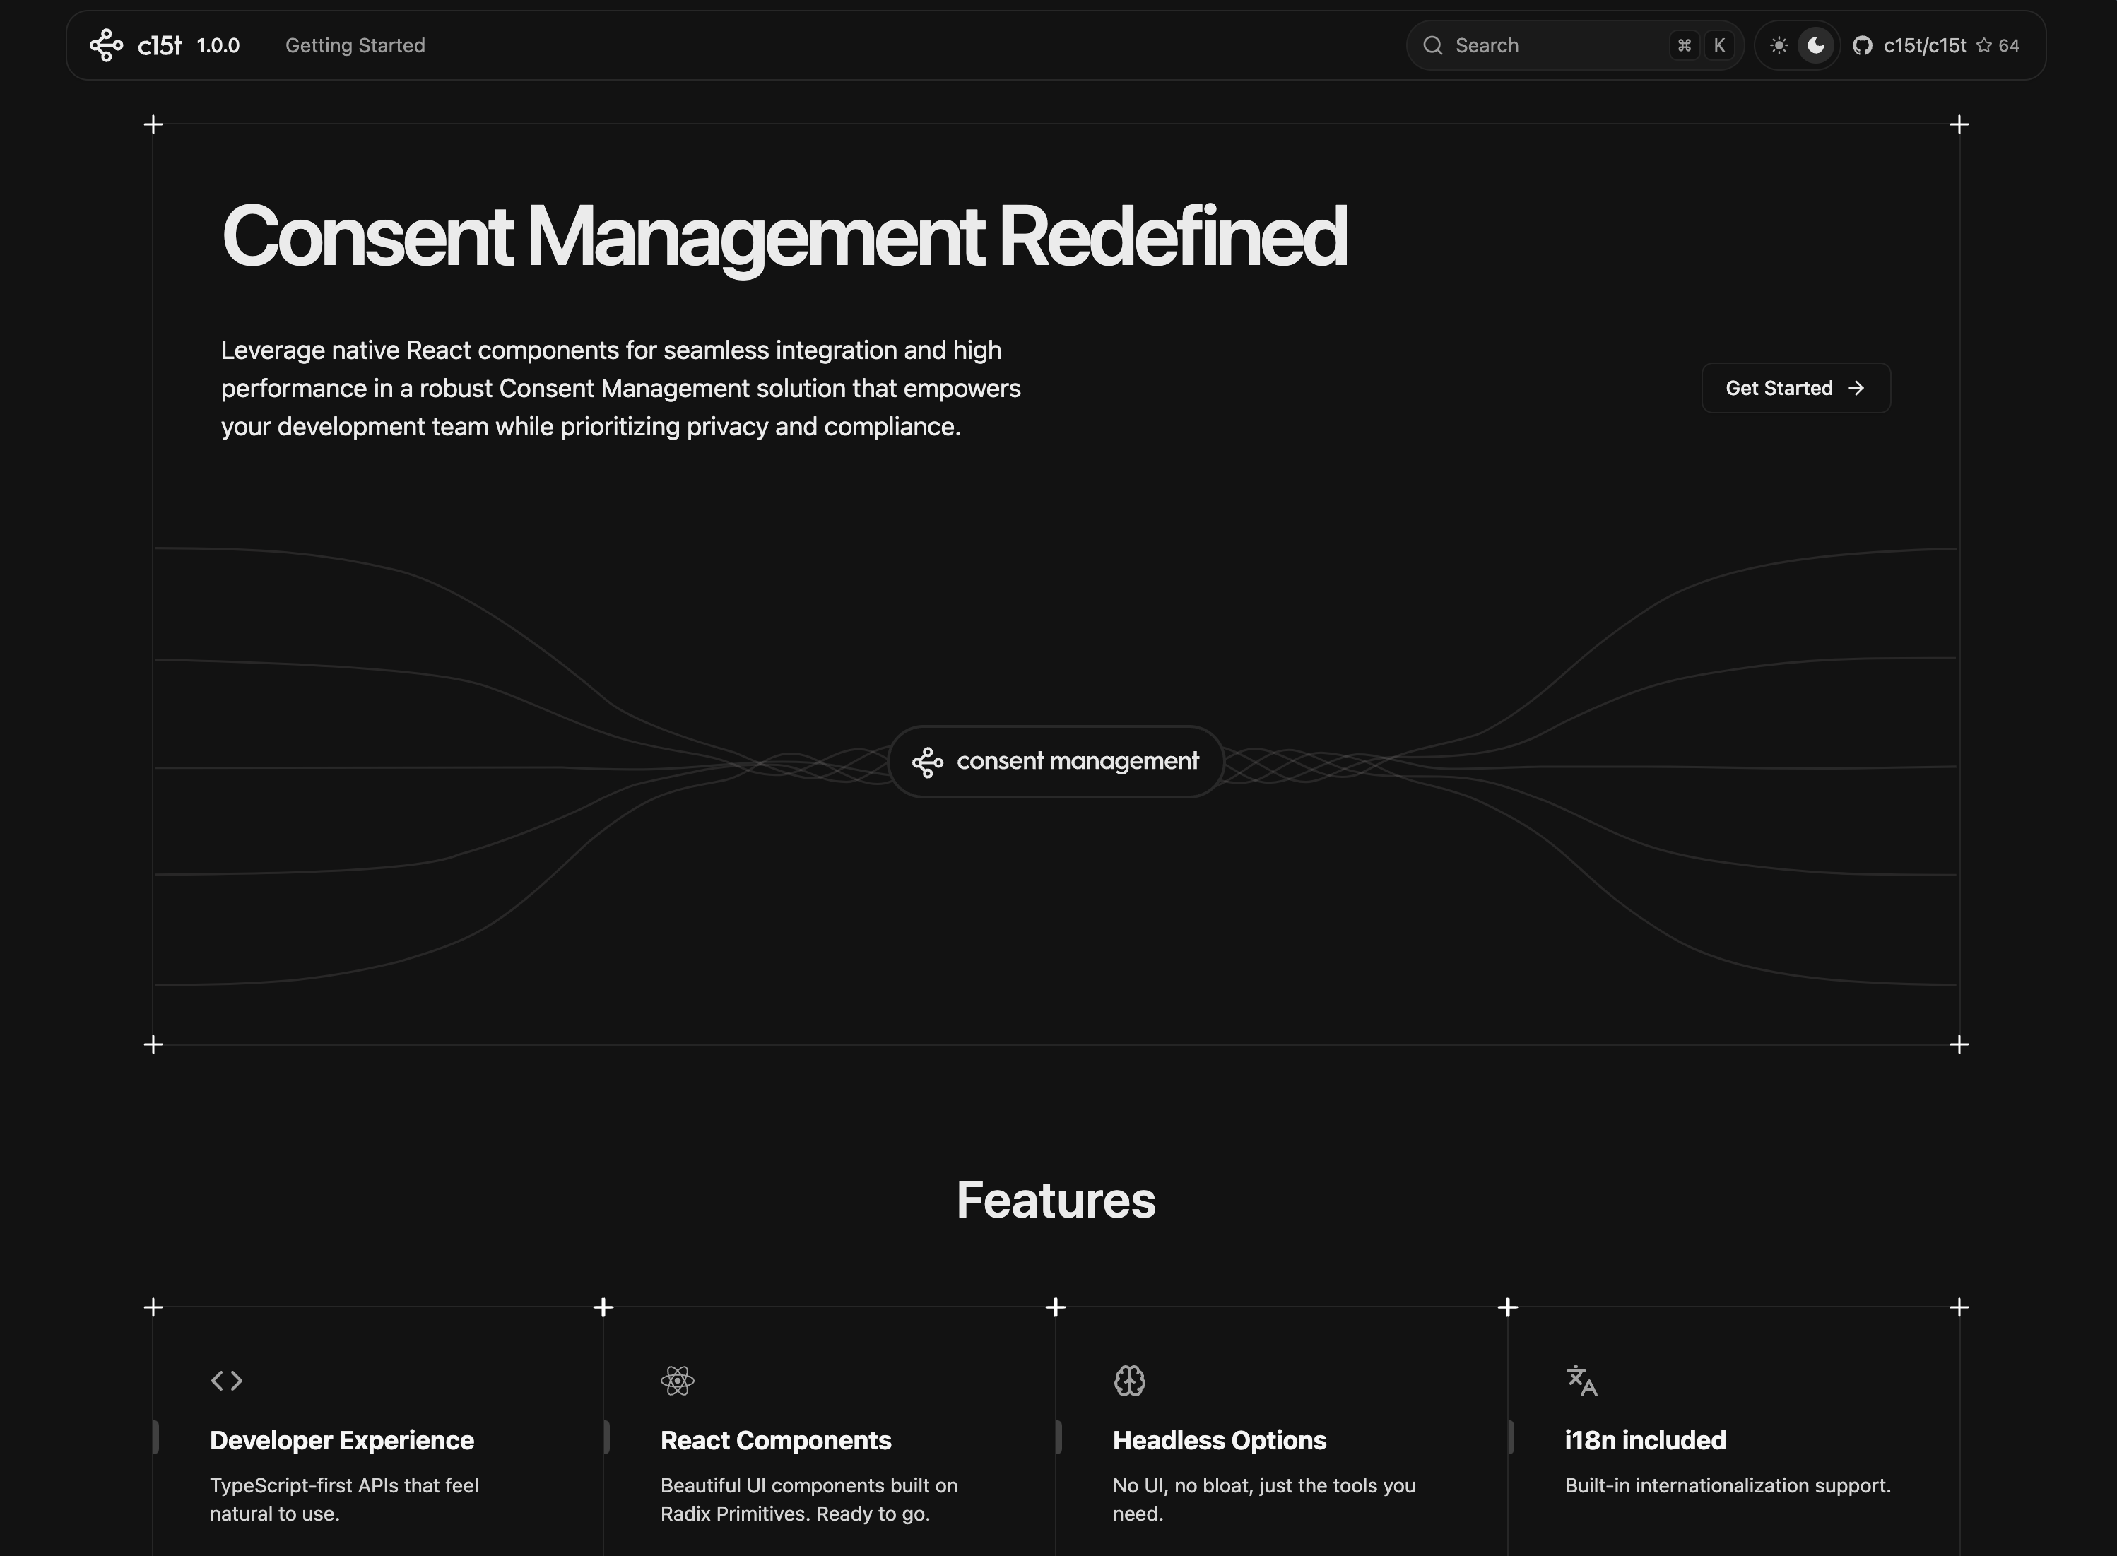Click the command key shortcut badge
Screen dimensions: 2117x1556
(1684, 45)
